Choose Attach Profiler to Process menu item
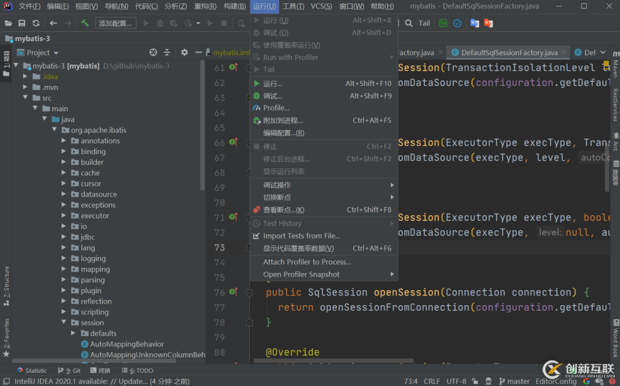Screen dimensions: 620x386 pyautogui.click(x=307, y=262)
